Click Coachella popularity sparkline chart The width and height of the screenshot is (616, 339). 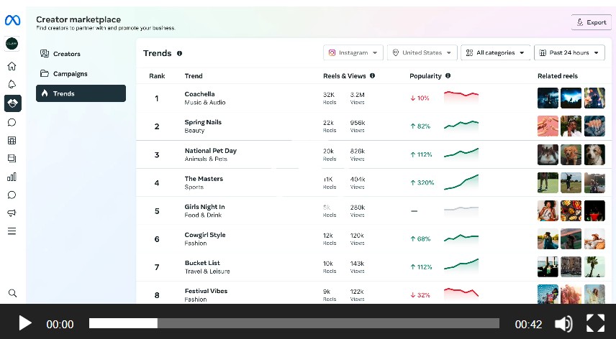[x=461, y=97]
